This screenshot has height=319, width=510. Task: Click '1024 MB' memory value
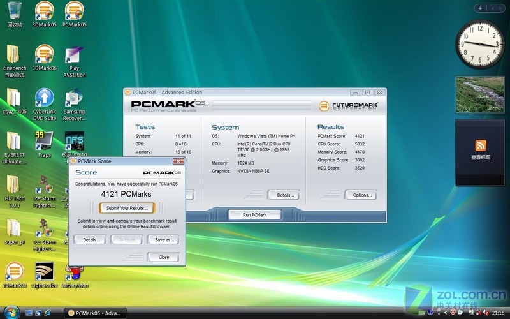(245, 163)
